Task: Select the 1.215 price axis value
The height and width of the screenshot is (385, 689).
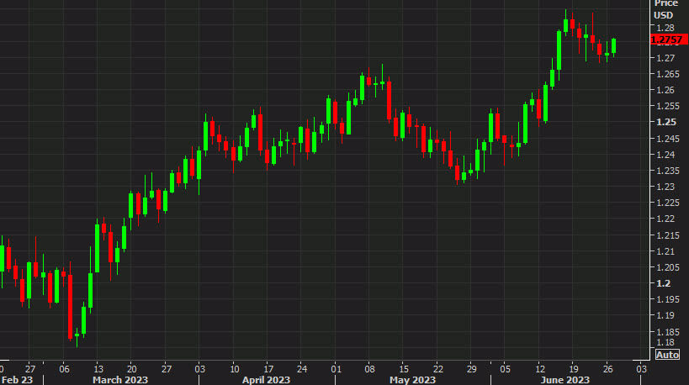Action: (x=667, y=235)
